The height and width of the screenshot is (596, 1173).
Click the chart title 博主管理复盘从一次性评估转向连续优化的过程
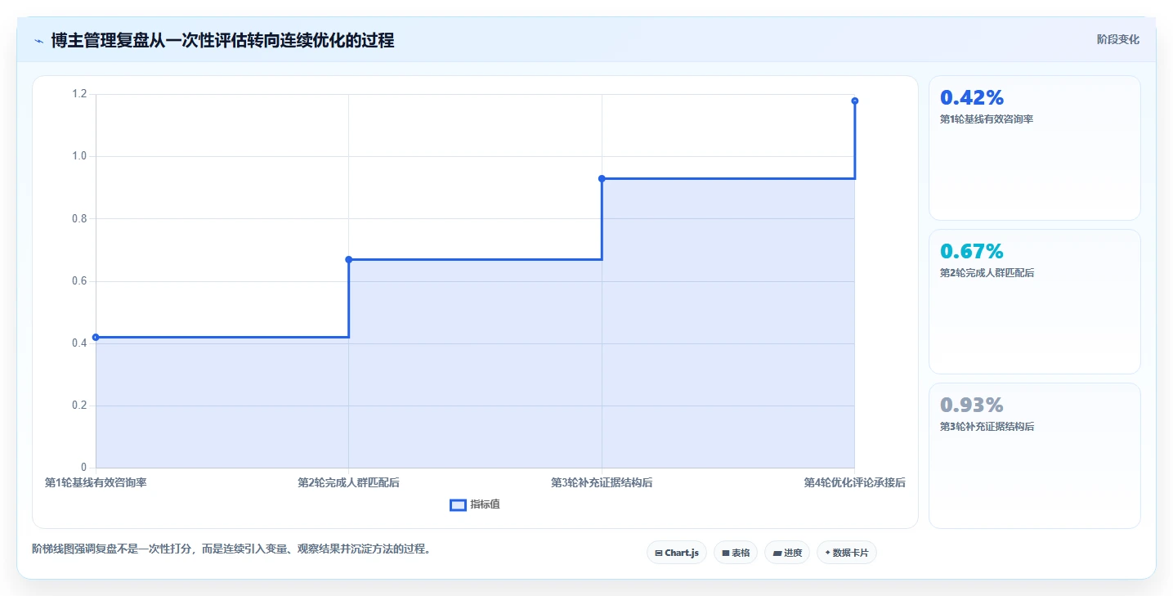click(x=222, y=40)
